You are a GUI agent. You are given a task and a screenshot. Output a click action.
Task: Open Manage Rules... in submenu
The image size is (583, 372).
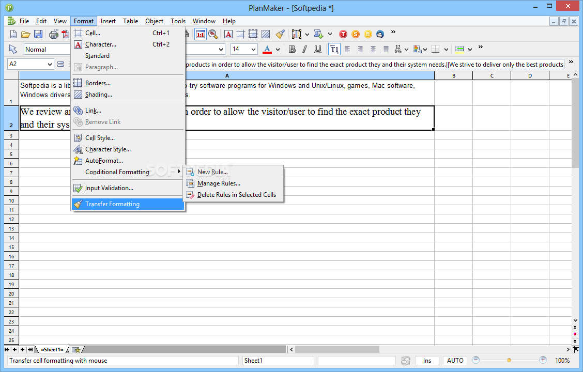point(234,183)
